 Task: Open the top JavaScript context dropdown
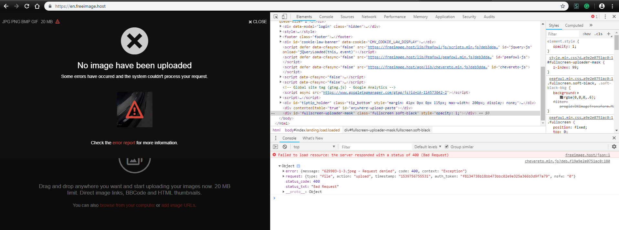click(314, 147)
